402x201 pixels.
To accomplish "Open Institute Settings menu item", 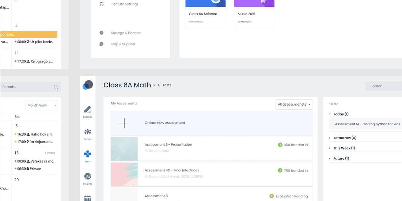I will (x=124, y=4).
